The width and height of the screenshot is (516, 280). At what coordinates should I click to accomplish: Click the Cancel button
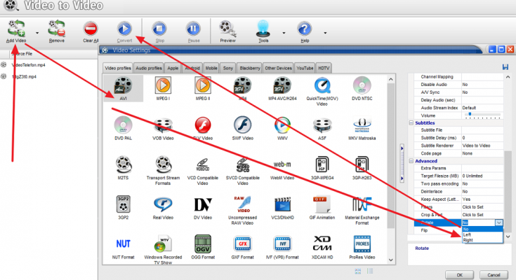point(494,274)
